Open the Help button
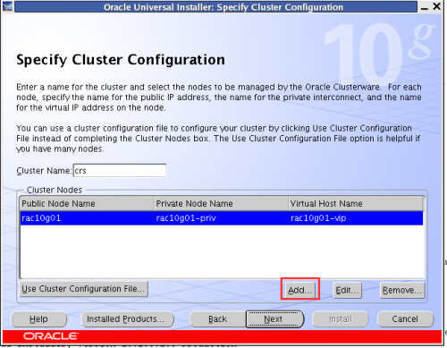 pyautogui.click(x=38, y=319)
